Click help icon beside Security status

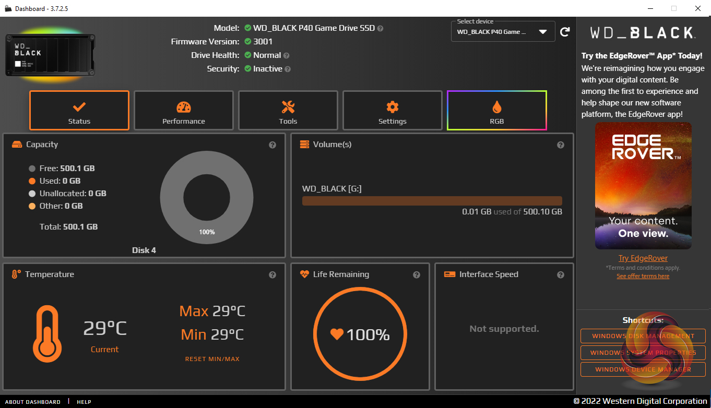click(x=288, y=69)
